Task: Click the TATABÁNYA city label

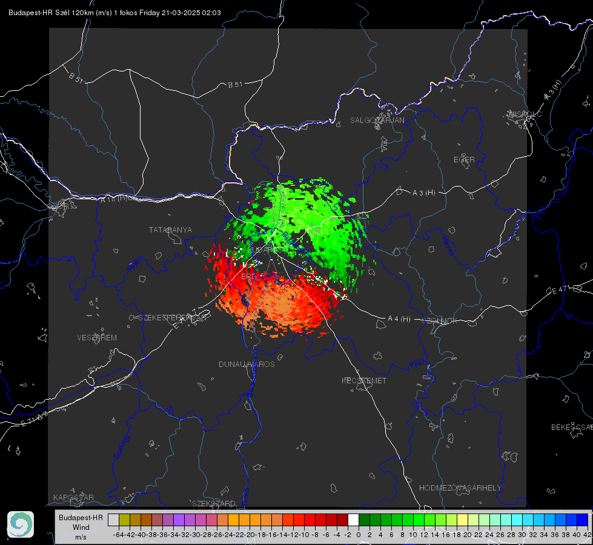Action: (x=170, y=230)
